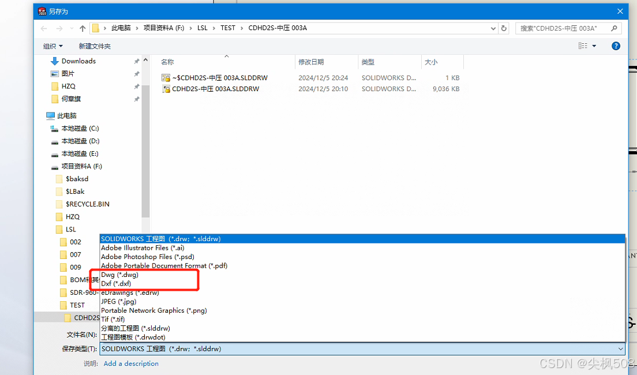Open the 007 subfolder
The image size is (637, 375).
coord(75,254)
